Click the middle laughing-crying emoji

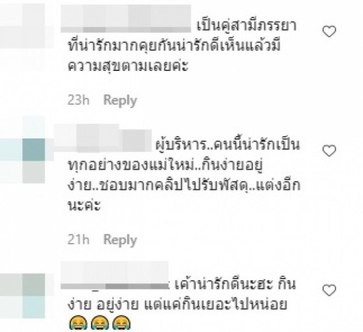pos(100,323)
